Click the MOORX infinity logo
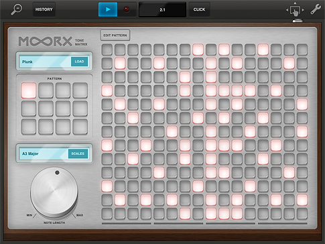 (x=46, y=42)
